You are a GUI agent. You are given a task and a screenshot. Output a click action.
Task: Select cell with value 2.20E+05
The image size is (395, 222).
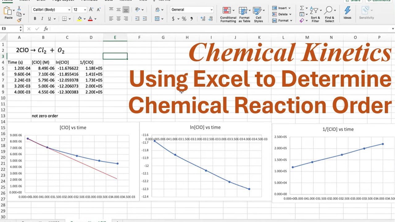click(x=91, y=92)
